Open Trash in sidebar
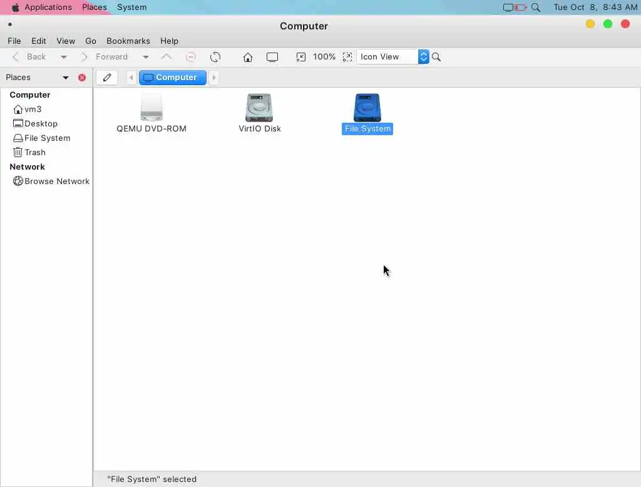This screenshot has width=641, height=487. click(x=29, y=153)
